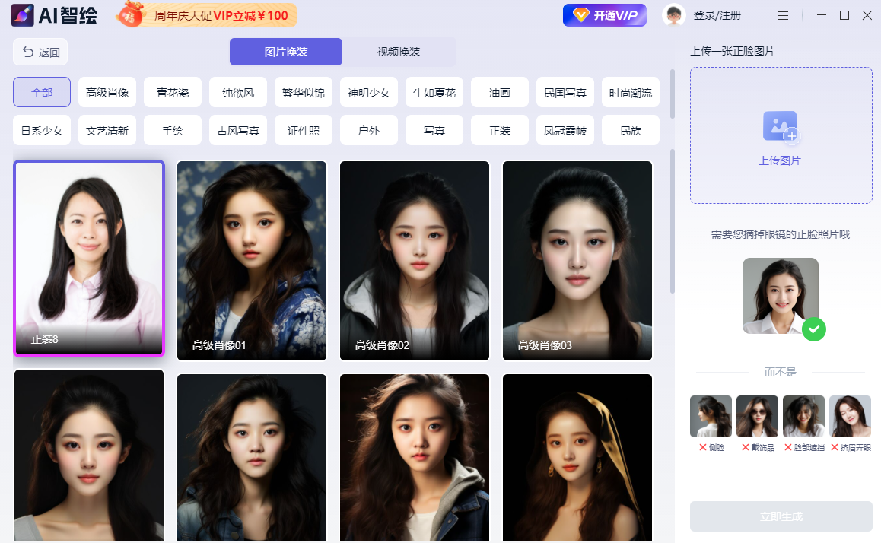The image size is (881, 543).
Task: Click the 侧脸 bad example thumbnail
Action: 711,416
